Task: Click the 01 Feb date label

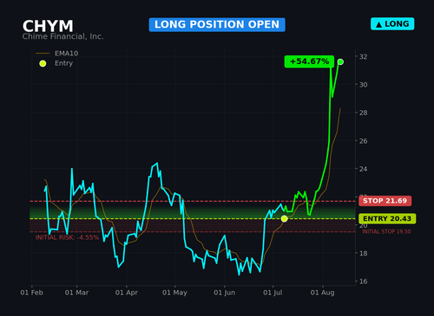Action: [31, 293]
